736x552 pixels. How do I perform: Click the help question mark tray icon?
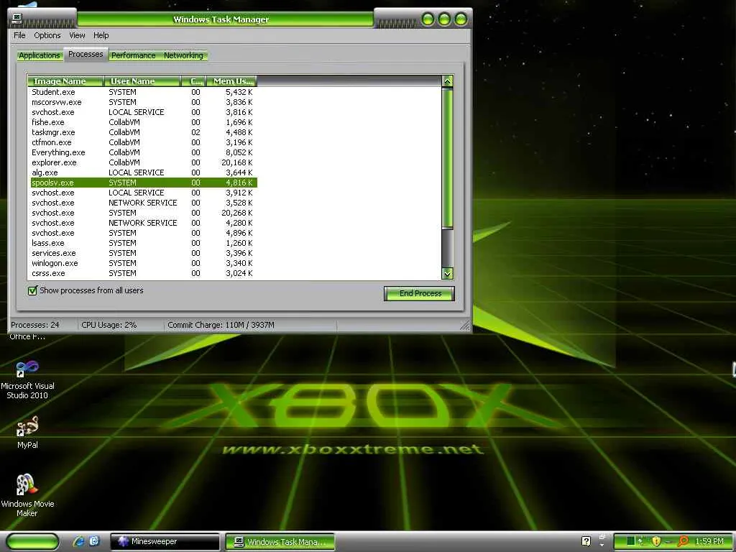click(x=586, y=541)
